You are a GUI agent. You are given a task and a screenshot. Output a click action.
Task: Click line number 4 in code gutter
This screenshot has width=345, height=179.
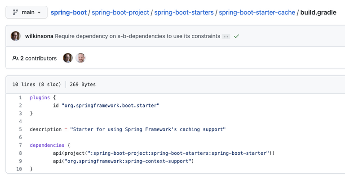coord(21,121)
